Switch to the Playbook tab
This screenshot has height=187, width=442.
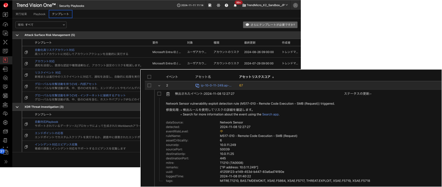39,14
